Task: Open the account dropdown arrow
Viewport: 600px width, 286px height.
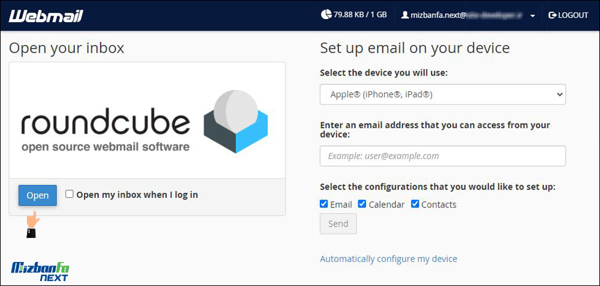Action: pos(532,16)
